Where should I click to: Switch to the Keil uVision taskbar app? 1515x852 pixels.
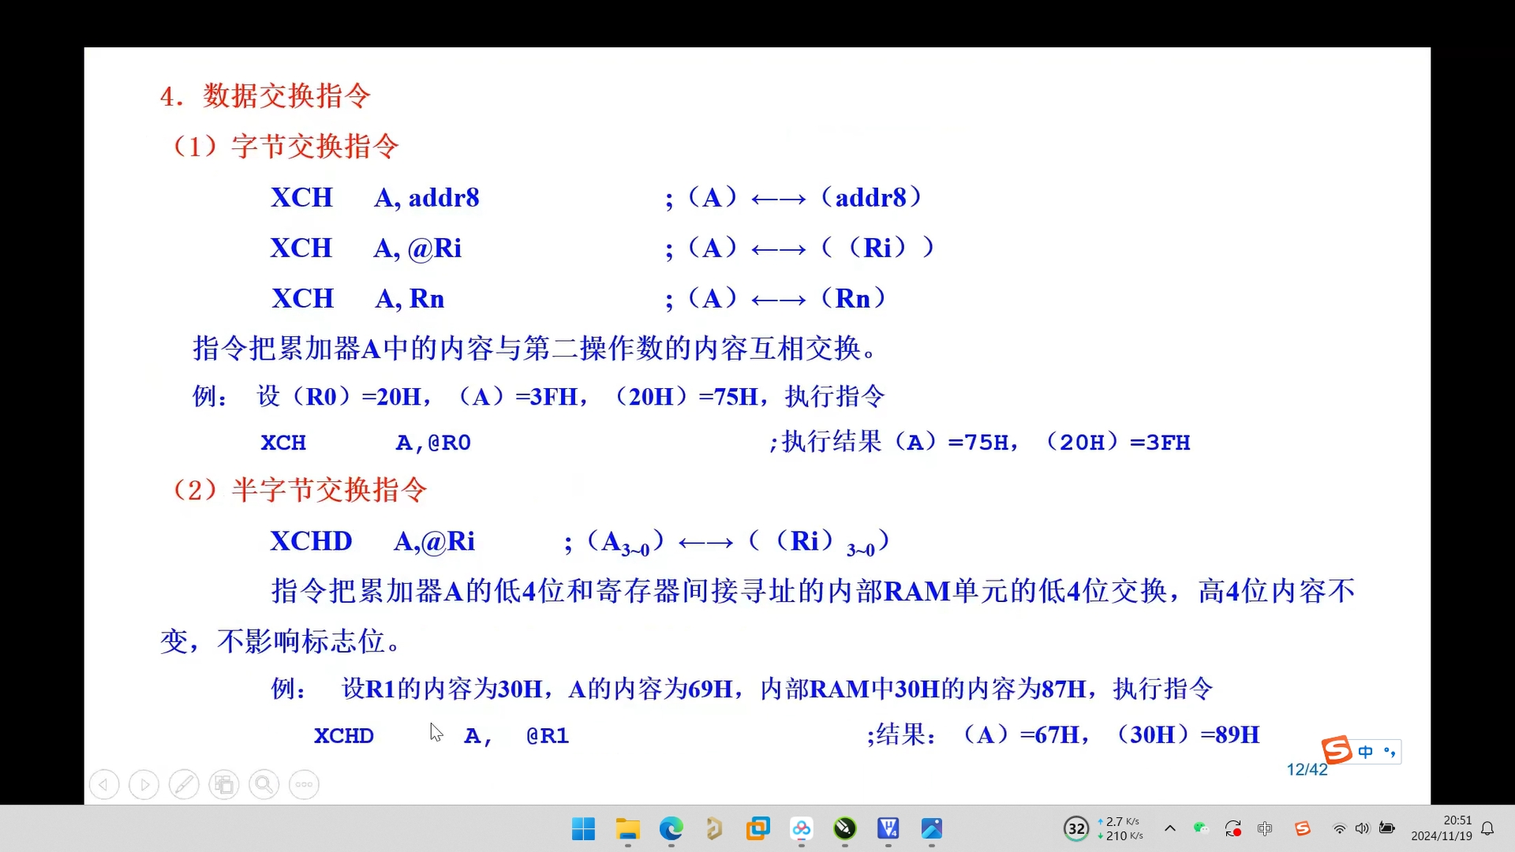888,828
